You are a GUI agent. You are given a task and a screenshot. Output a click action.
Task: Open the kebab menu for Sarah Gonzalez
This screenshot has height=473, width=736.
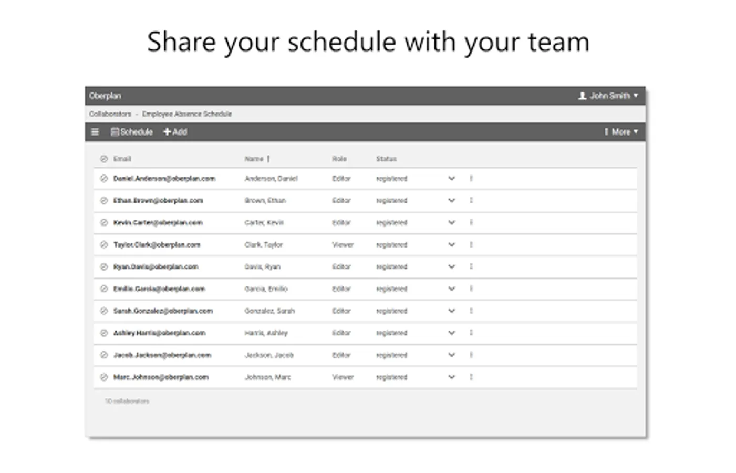pyautogui.click(x=471, y=311)
